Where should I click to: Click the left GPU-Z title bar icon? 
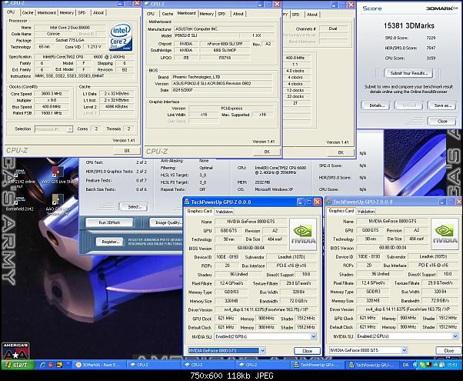[x=187, y=202]
